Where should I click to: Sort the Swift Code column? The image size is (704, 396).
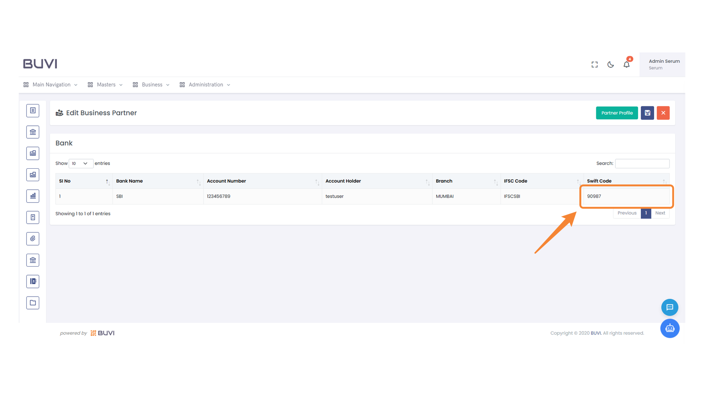coord(599,181)
